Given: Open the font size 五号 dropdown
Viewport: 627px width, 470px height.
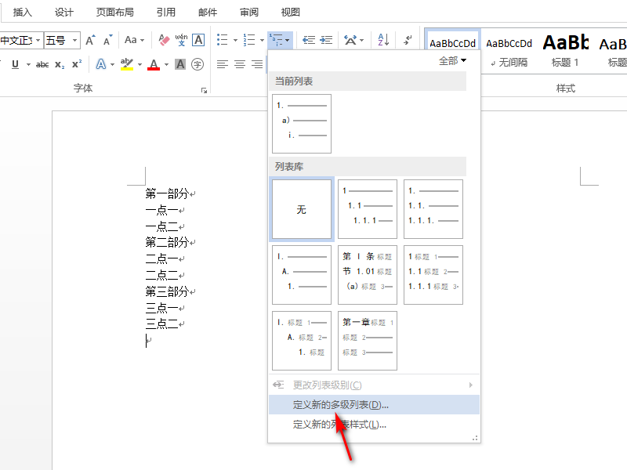Looking at the screenshot, I should coord(62,40).
